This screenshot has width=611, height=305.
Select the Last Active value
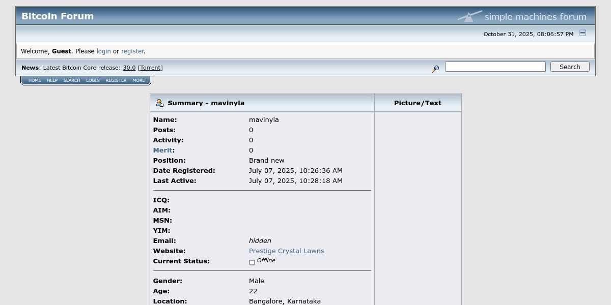[x=296, y=181]
